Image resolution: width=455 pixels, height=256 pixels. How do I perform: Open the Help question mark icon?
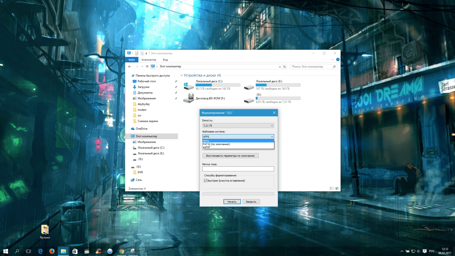[x=338, y=59]
